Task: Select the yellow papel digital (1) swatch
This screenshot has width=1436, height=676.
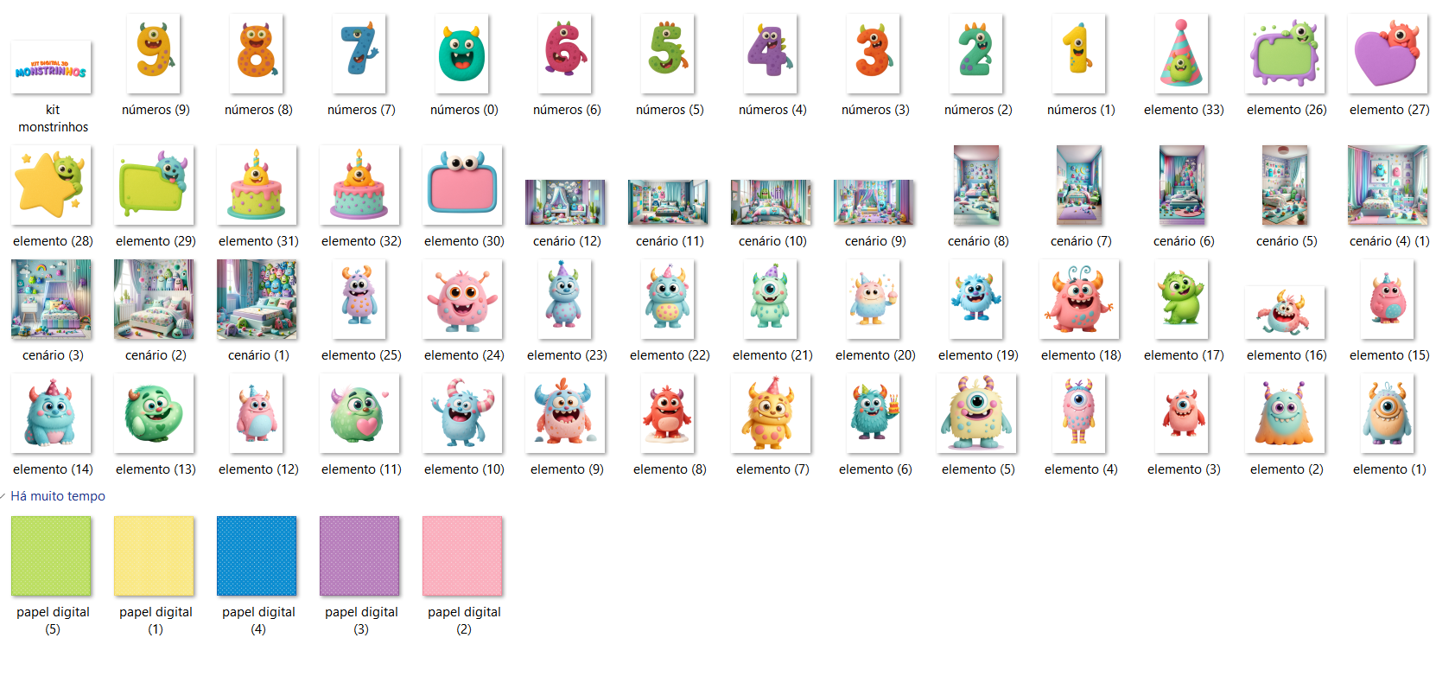Action: point(154,556)
